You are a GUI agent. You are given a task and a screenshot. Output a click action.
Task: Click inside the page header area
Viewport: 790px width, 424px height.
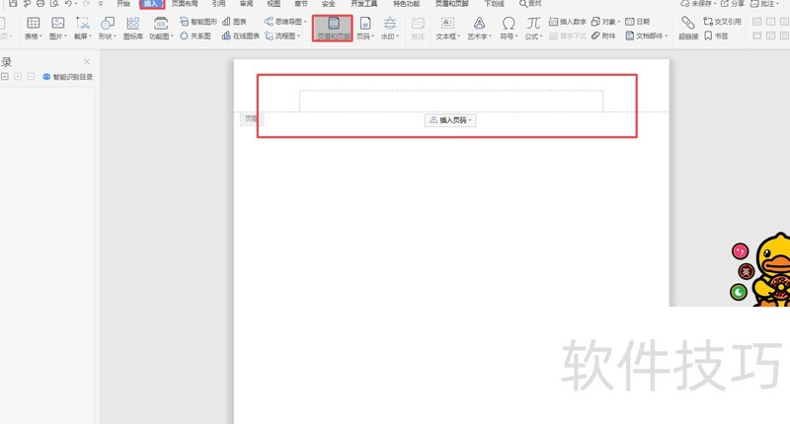pyautogui.click(x=451, y=102)
